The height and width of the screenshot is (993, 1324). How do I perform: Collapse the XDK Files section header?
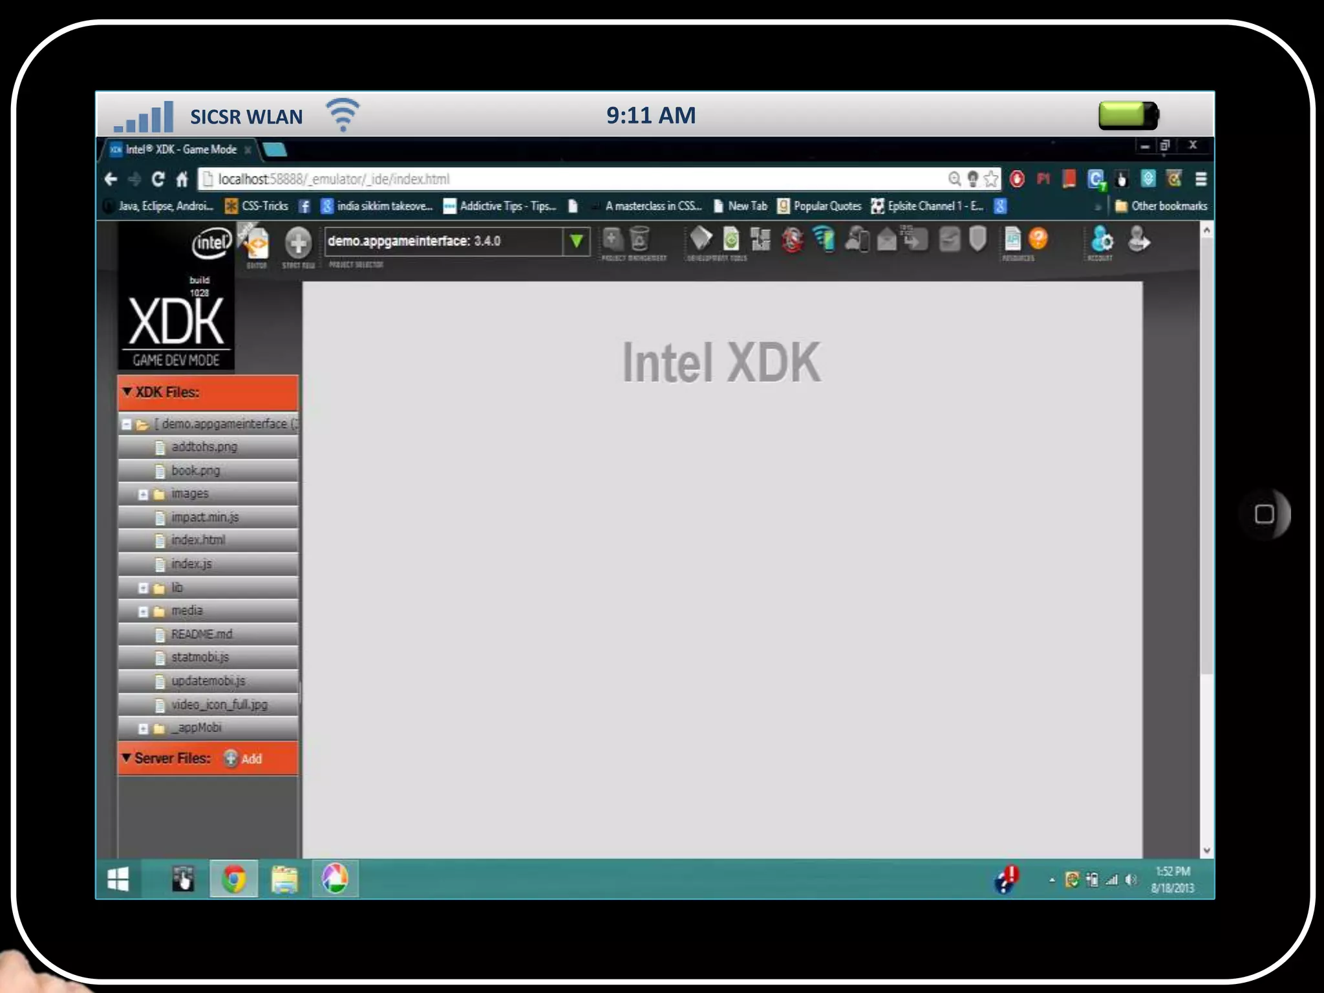[x=208, y=392]
